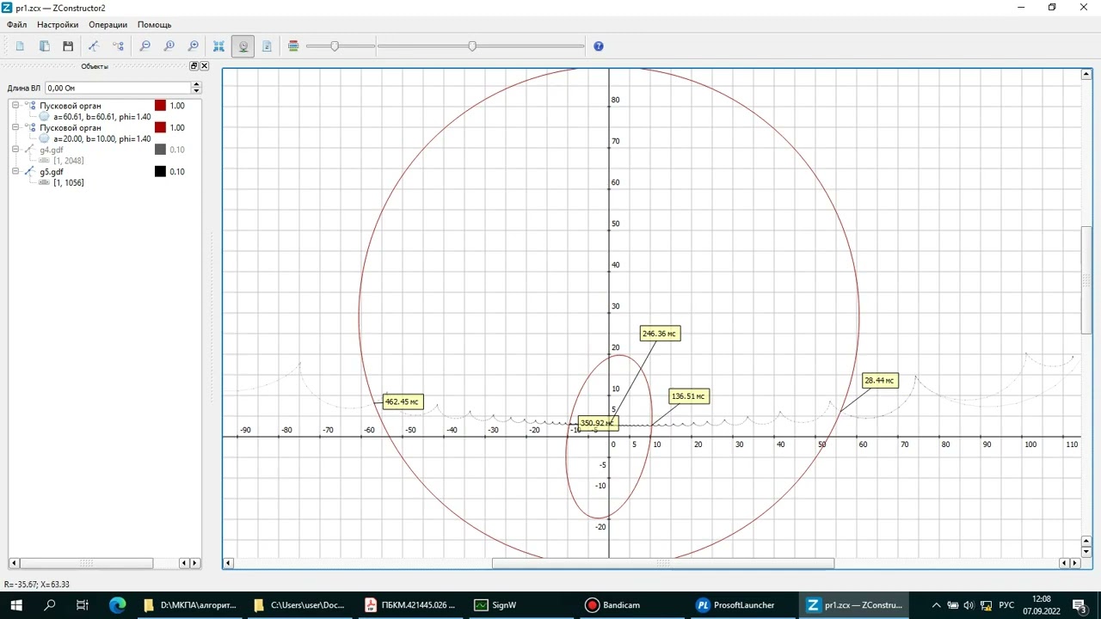Click the 350.92 мс time label
1101x619 pixels.
tap(597, 423)
